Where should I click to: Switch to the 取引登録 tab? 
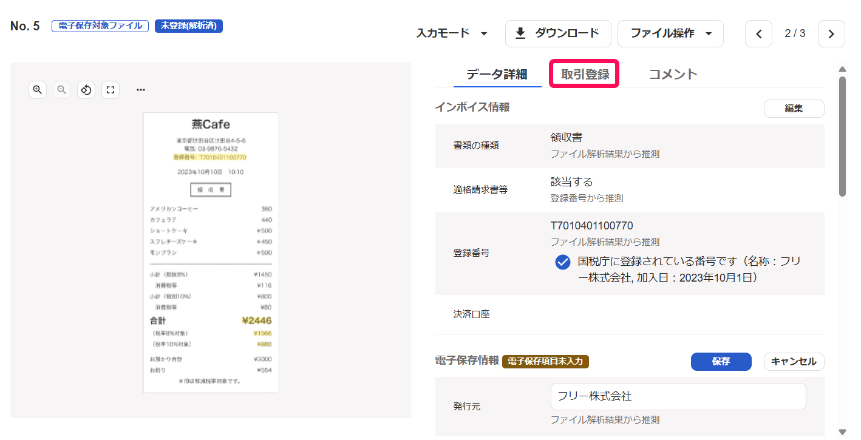tap(585, 75)
